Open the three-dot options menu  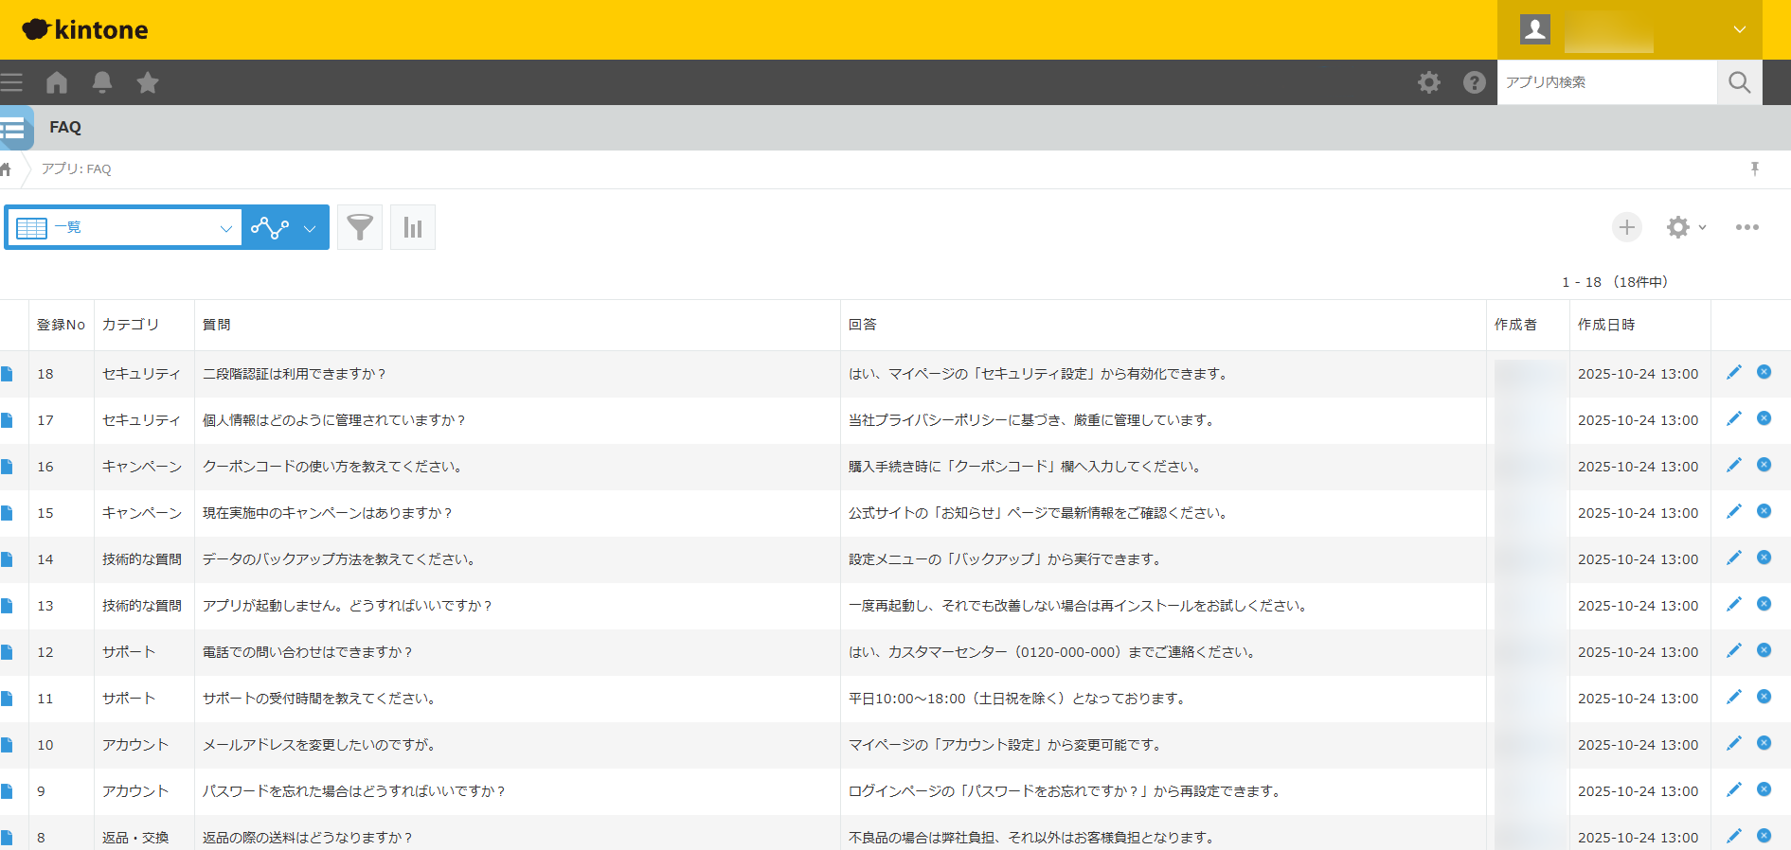(x=1746, y=227)
